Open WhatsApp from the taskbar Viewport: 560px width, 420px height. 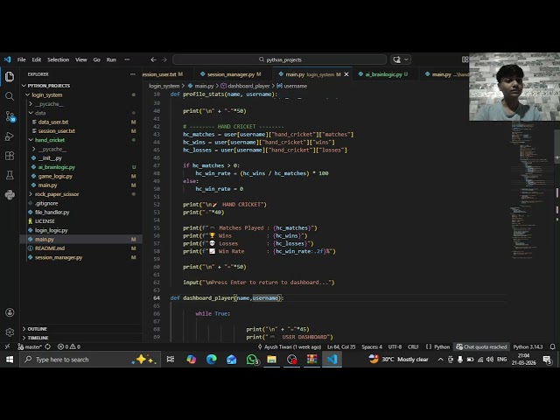pos(252,360)
